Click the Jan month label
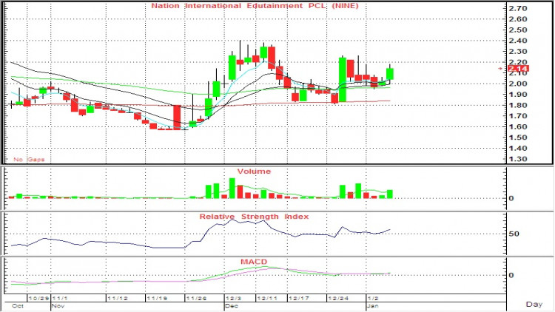Viewport: 555px width, 312px height. (372, 305)
